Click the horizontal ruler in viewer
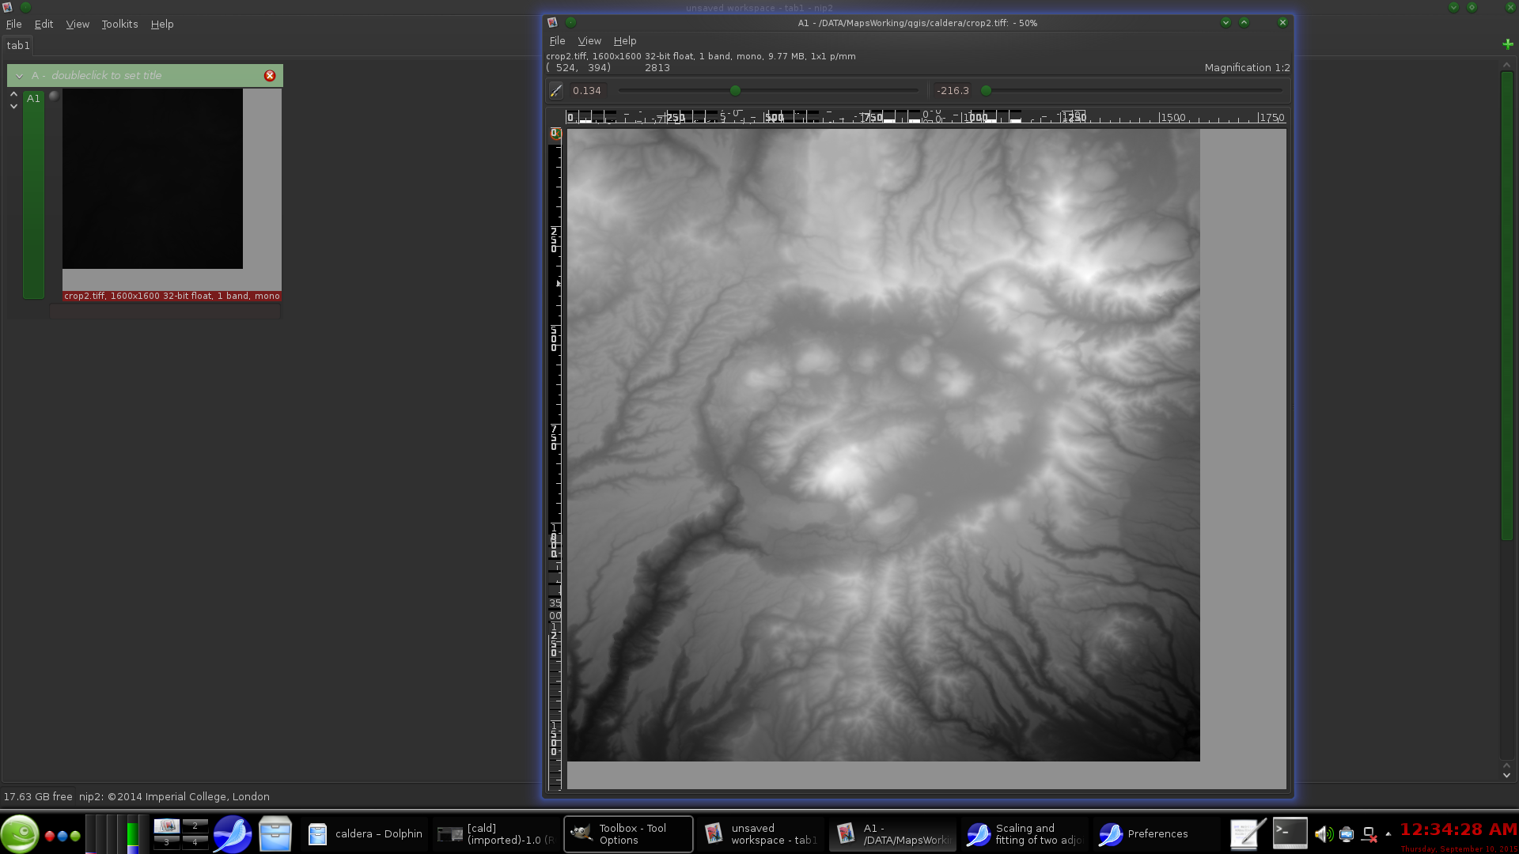Screen dimensions: 1519x854 [926, 117]
